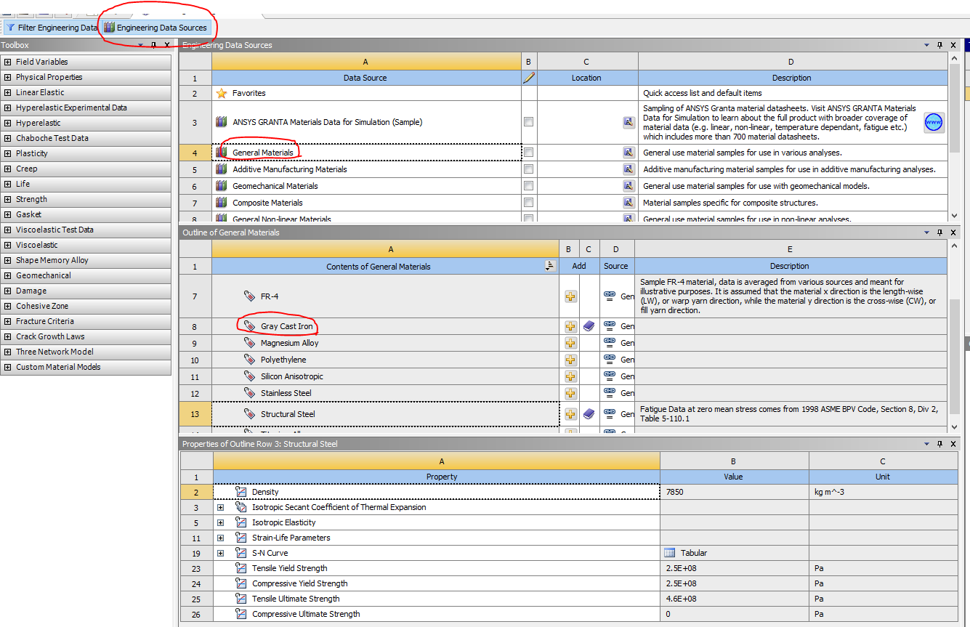This screenshot has height=627, width=970.
Task: Add Structural Steel with plus icon
Action: click(570, 414)
